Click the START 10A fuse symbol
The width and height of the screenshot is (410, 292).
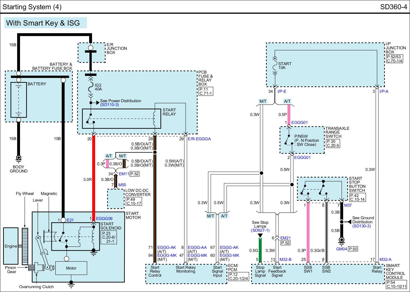click(275, 66)
